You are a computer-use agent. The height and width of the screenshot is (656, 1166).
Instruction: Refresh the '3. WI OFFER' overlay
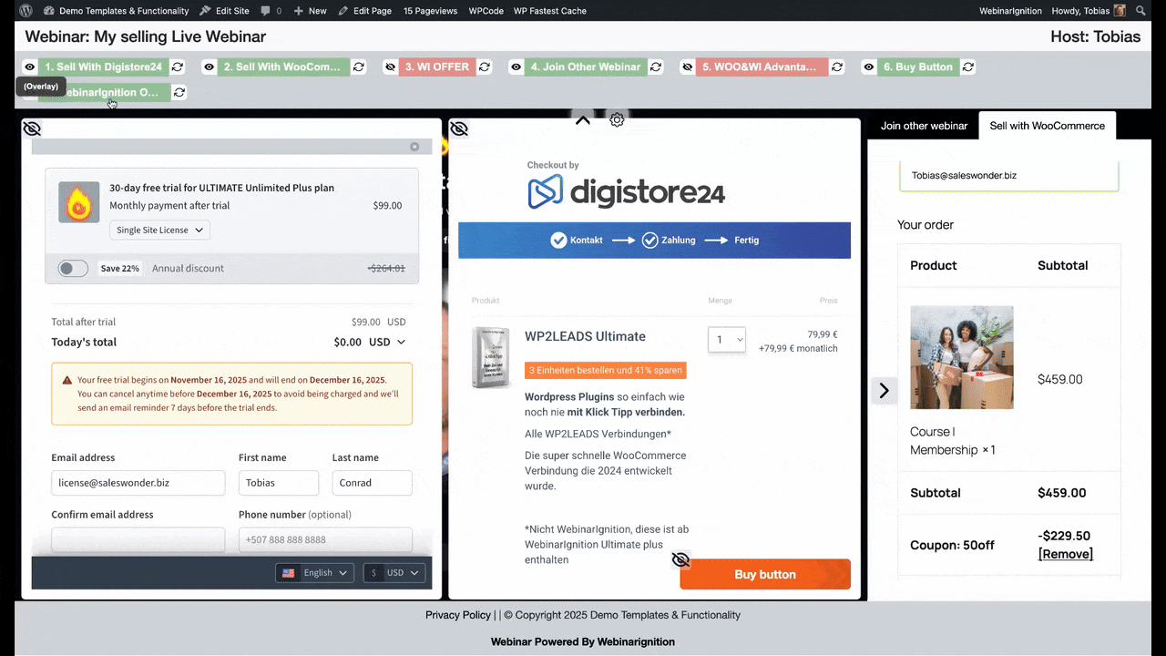coord(486,67)
